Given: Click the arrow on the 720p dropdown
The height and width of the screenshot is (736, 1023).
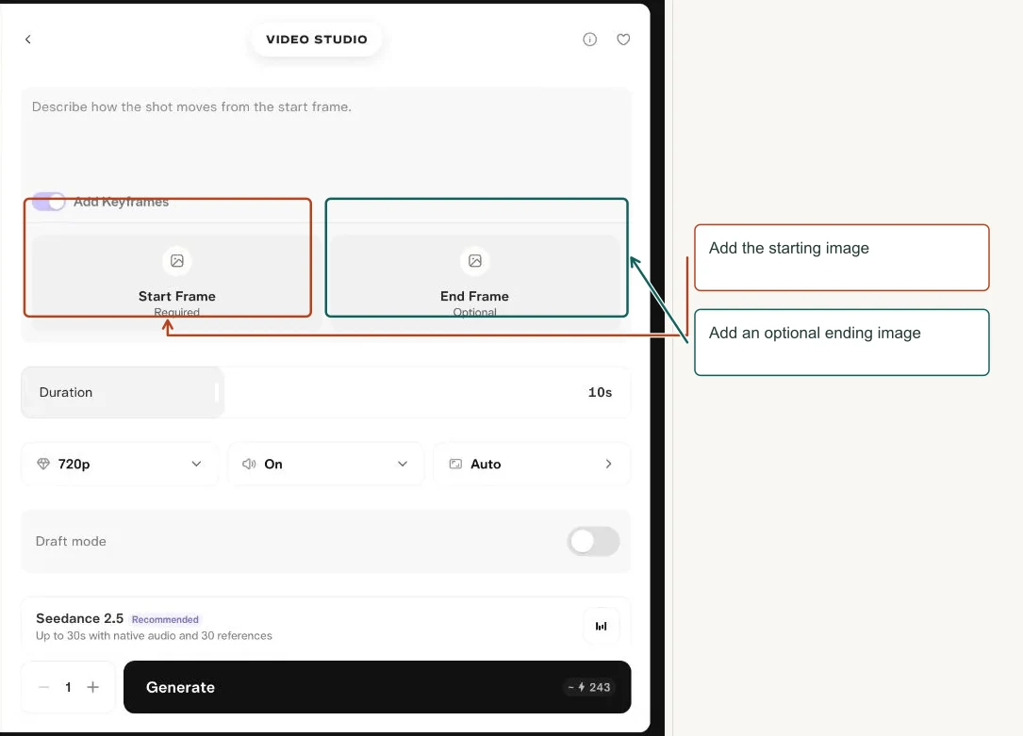Looking at the screenshot, I should click(196, 464).
